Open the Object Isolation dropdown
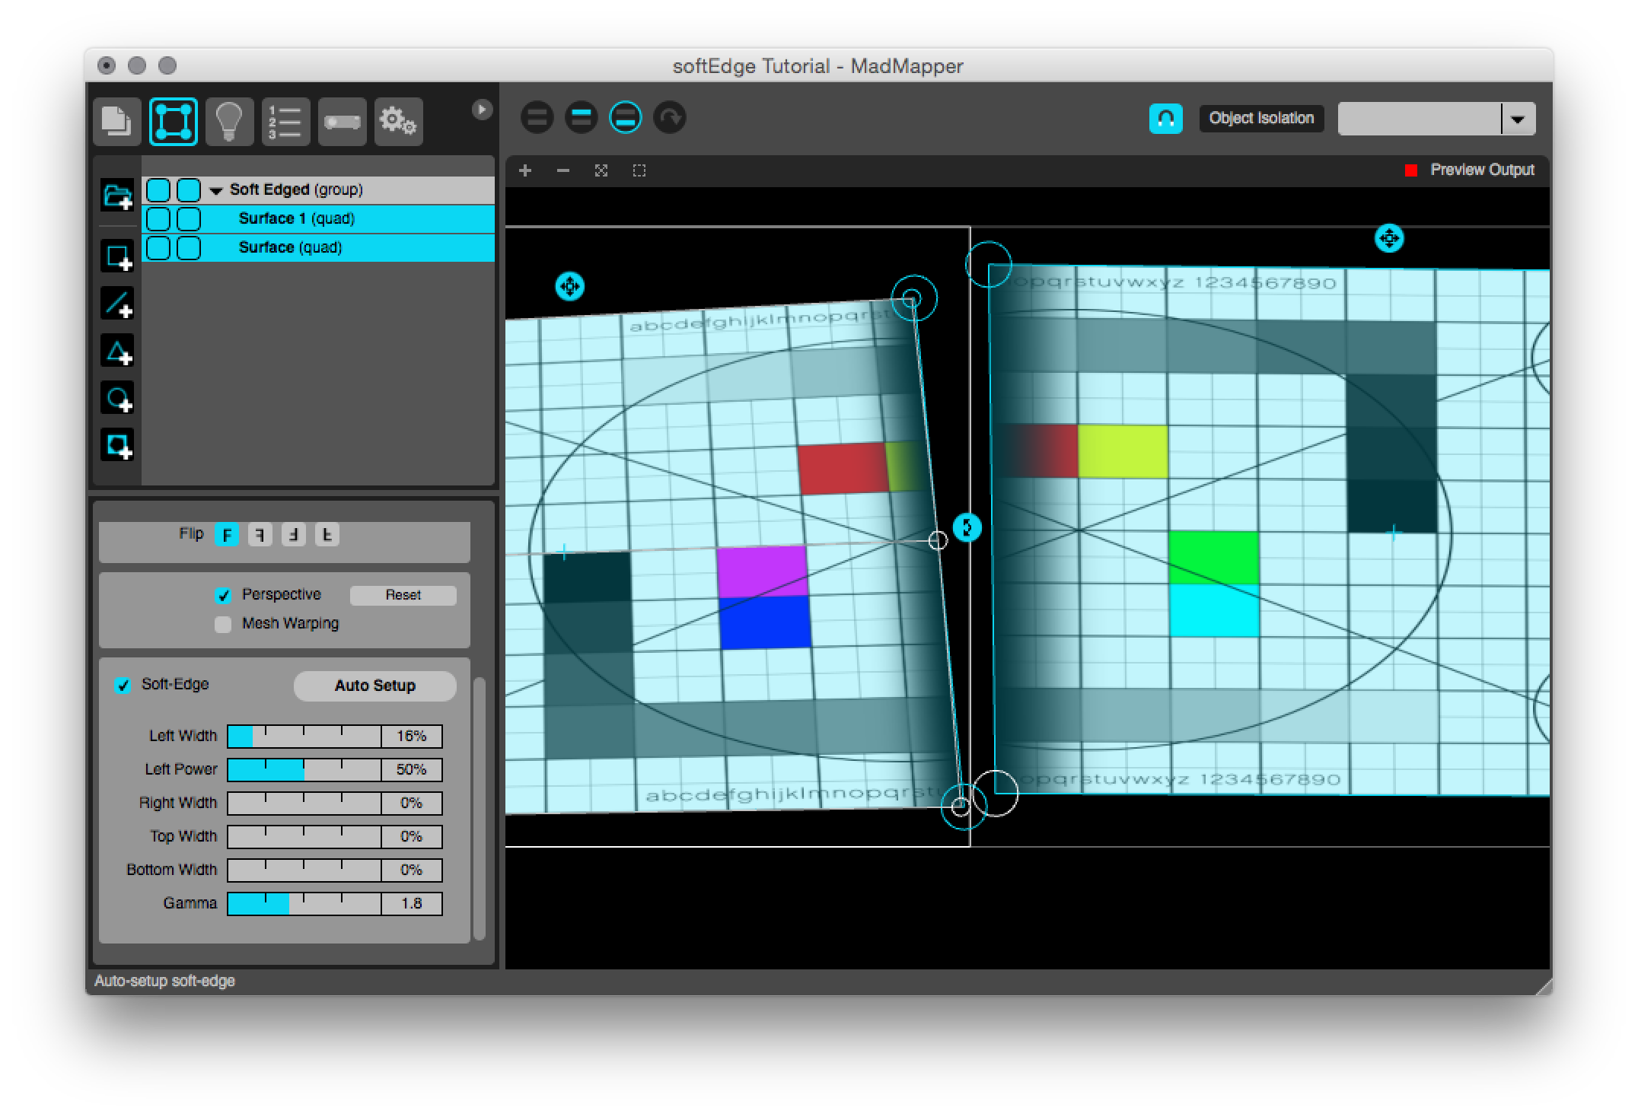Screen dimensions: 1638x1117 coord(1517,119)
